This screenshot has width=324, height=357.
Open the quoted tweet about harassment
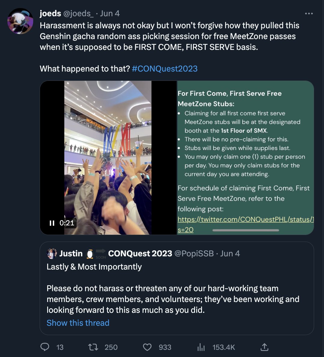click(177, 288)
